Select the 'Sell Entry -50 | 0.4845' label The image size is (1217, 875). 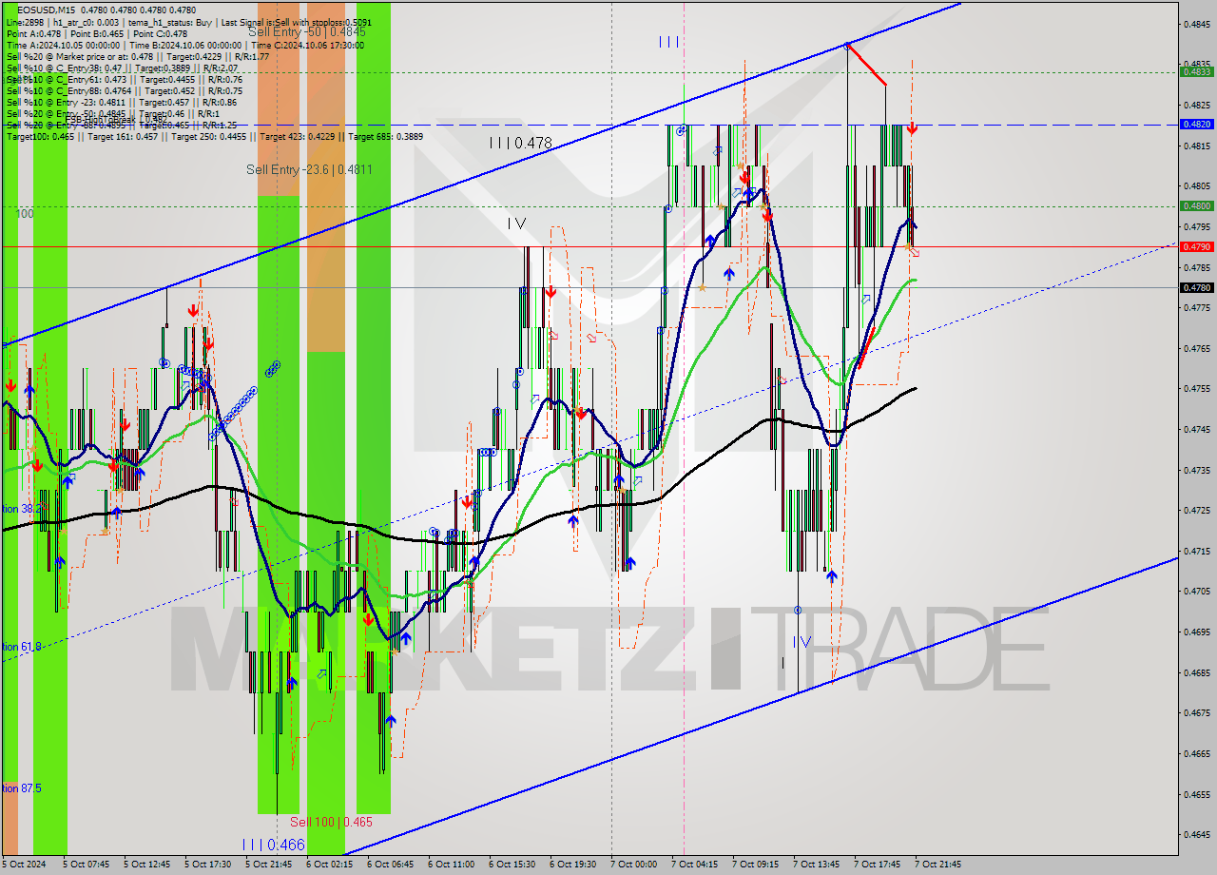click(x=306, y=31)
